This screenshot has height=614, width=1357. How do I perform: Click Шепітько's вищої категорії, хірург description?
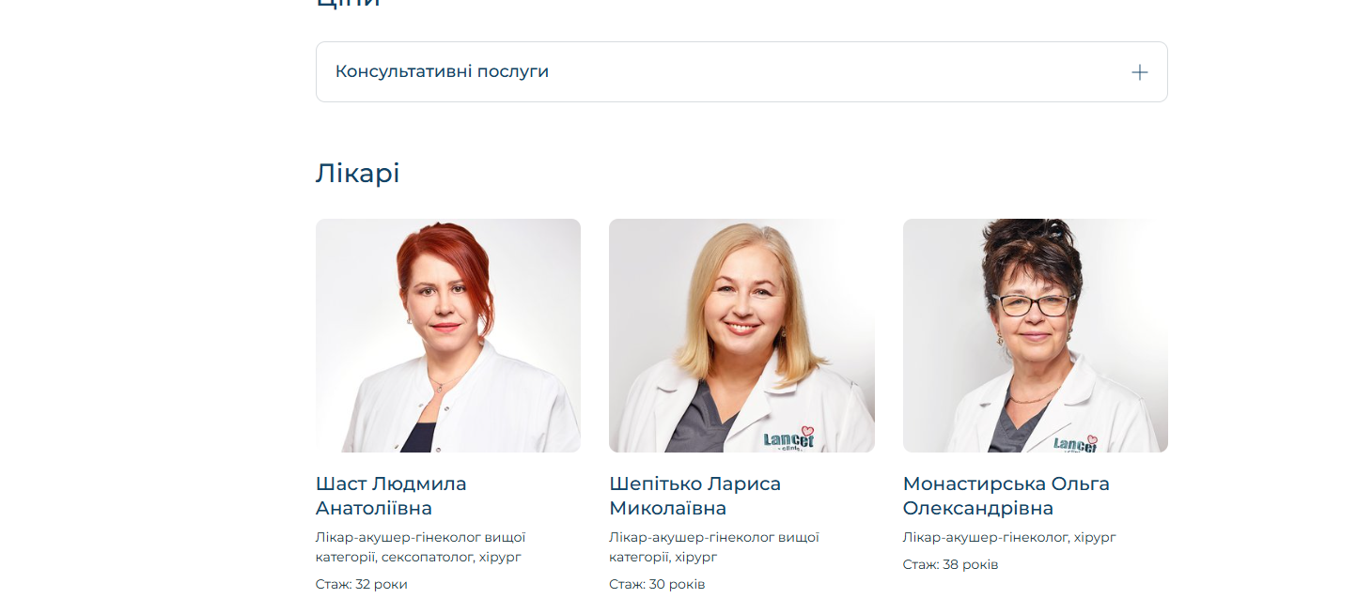click(714, 547)
